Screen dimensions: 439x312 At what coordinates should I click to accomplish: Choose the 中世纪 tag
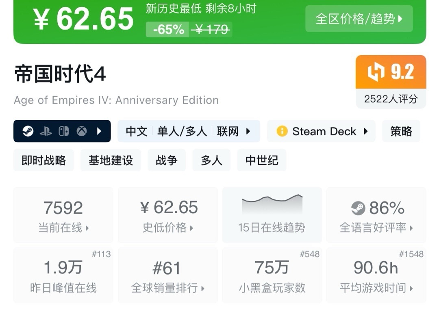coord(262,160)
